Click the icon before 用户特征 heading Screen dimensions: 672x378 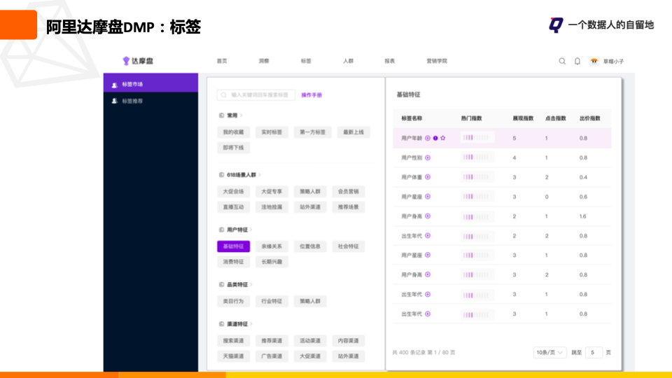(x=222, y=230)
